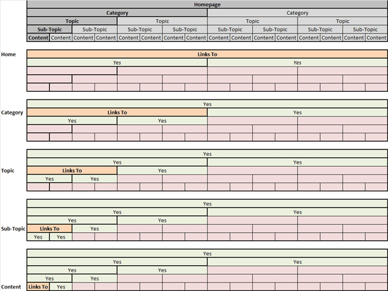The width and height of the screenshot is (388, 291).
Task: Click the bold Topic header cell
Action: point(72,21)
